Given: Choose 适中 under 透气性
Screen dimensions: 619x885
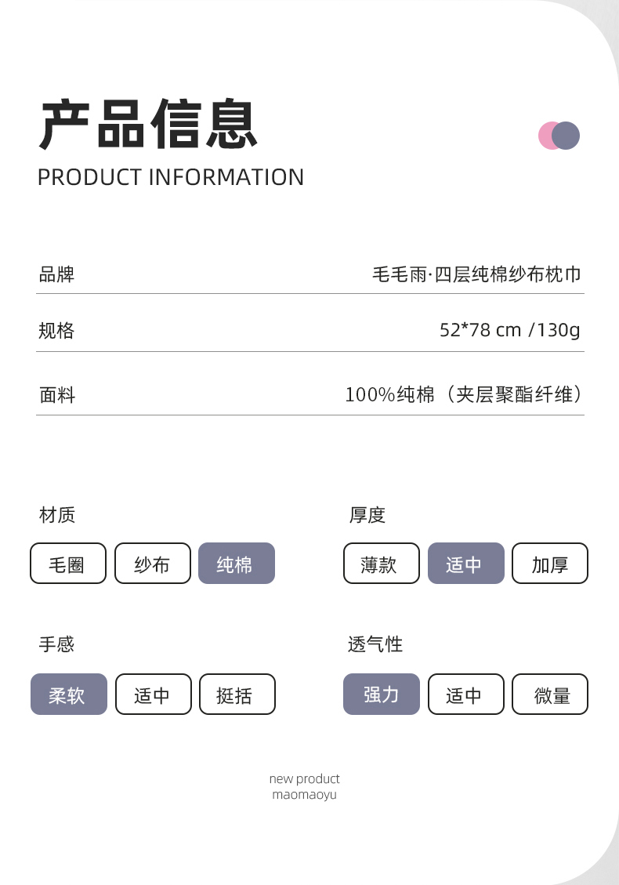Looking at the screenshot, I should [465, 695].
